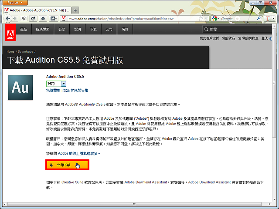Click the 立即下載 download button
279x209 pixels.
point(67,165)
